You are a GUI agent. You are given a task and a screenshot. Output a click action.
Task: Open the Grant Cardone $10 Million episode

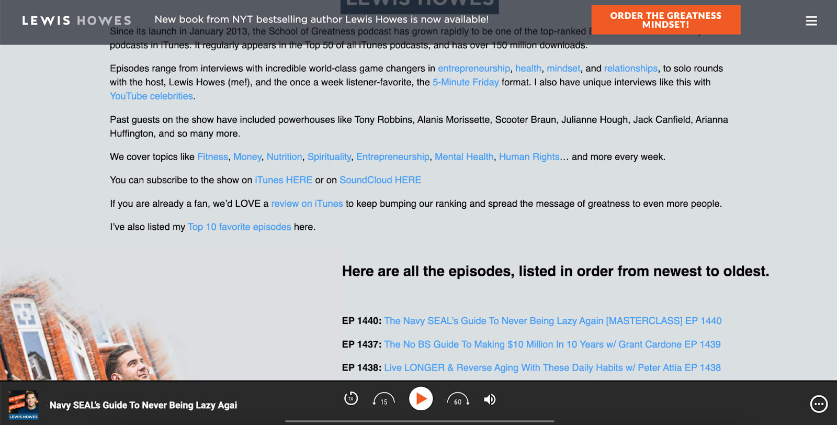click(x=552, y=344)
